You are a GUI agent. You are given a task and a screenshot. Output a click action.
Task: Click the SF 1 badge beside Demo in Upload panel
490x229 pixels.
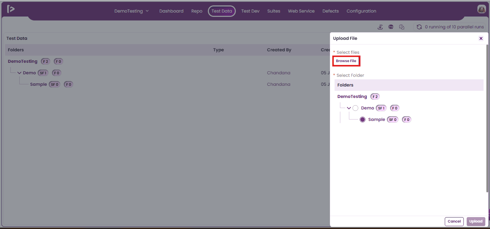click(x=381, y=108)
